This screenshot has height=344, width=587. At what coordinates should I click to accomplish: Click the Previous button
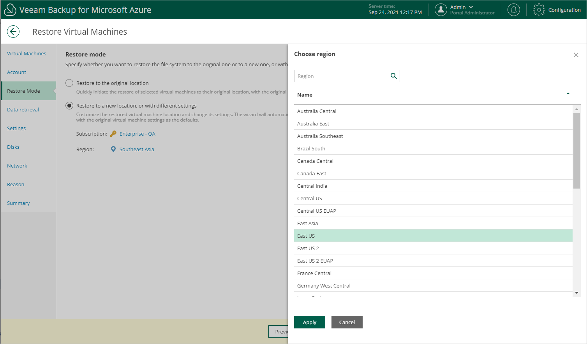(278, 332)
